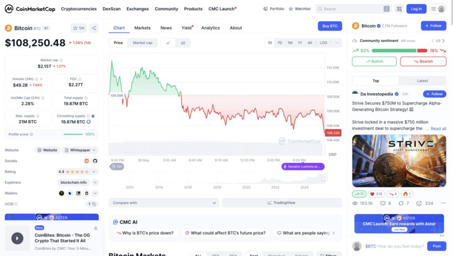Click the Search input field
Screen dimensions: 453x256
pos(352,9)
